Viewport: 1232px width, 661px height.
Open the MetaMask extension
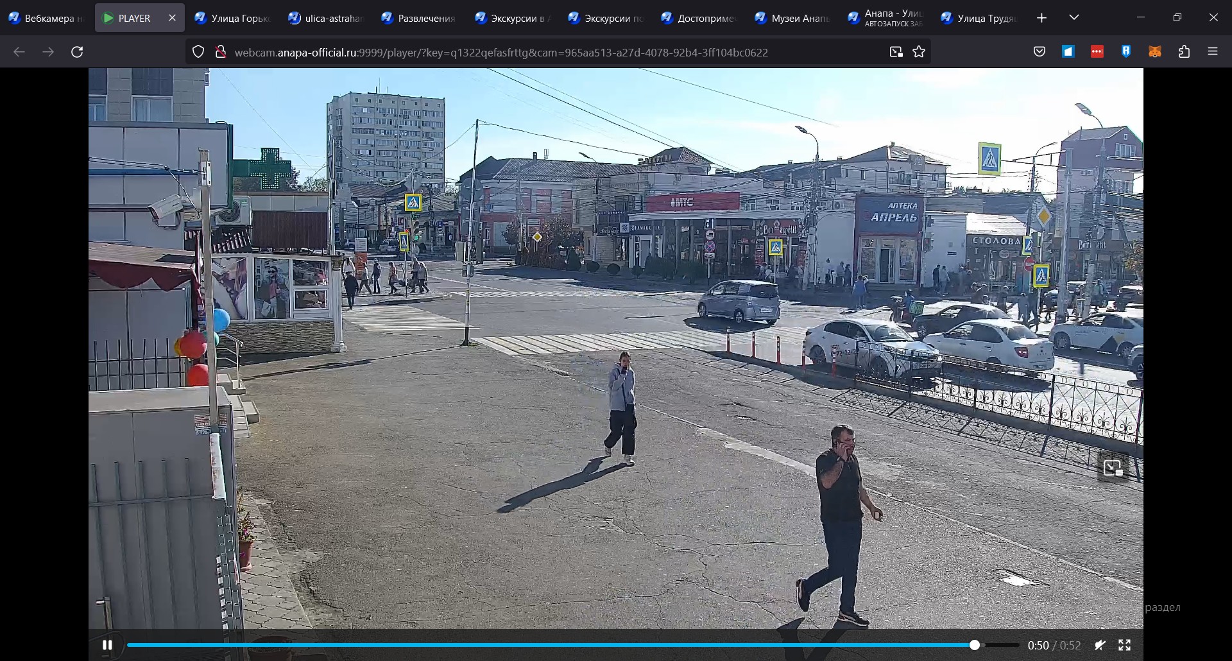coord(1155,51)
